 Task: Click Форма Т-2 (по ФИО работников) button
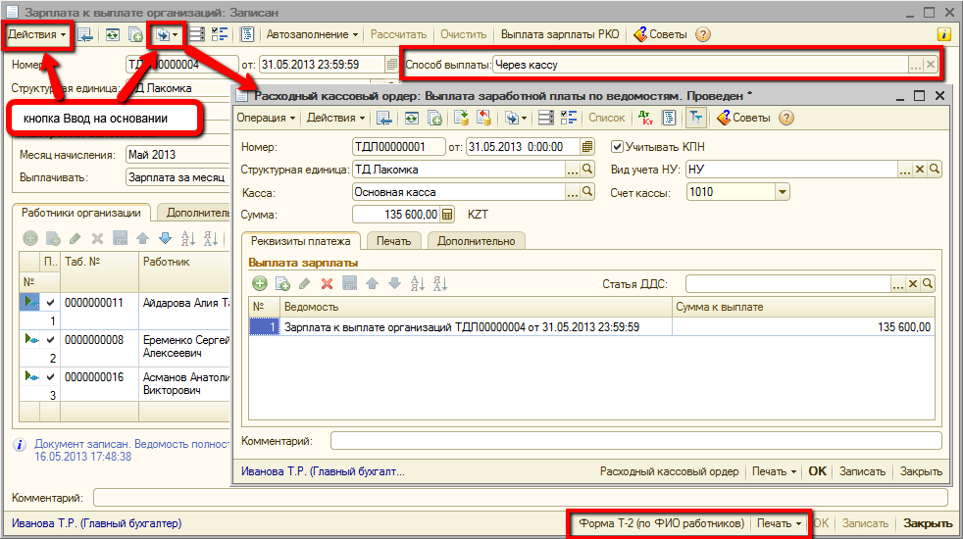[x=661, y=523]
